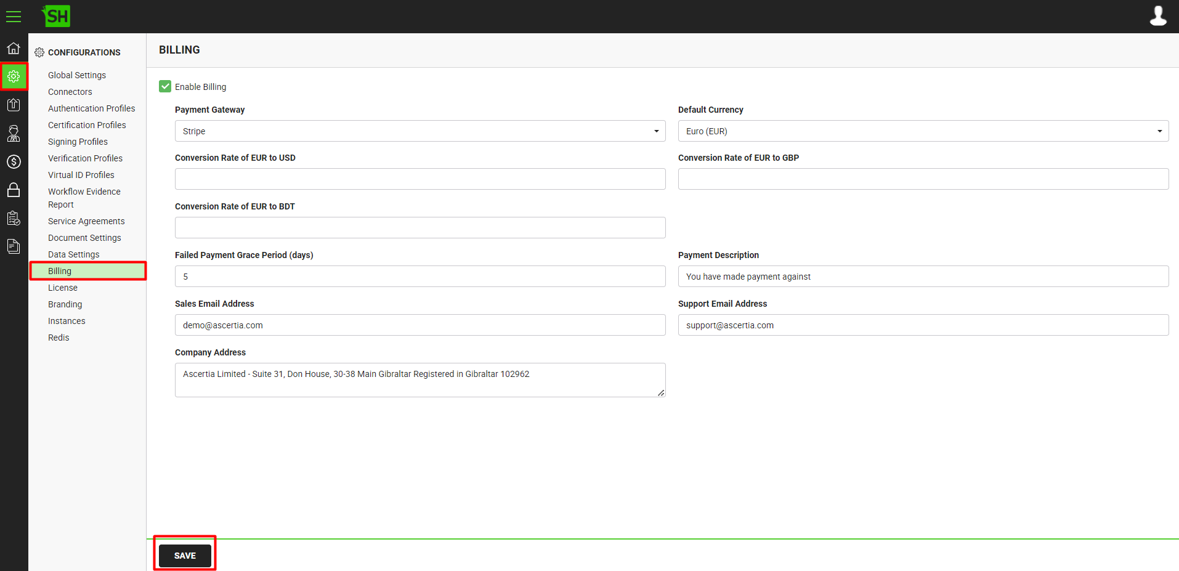
Task: Open Authentication Profiles
Action: click(x=92, y=108)
